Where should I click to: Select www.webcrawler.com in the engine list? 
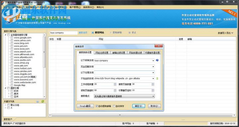(x=25, y=82)
